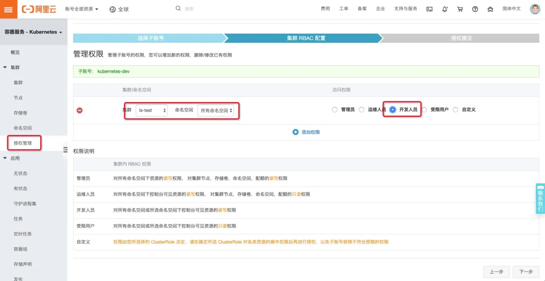Select the 自定义 access role
This screenshot has width=545, height=281.
point(455,110)
